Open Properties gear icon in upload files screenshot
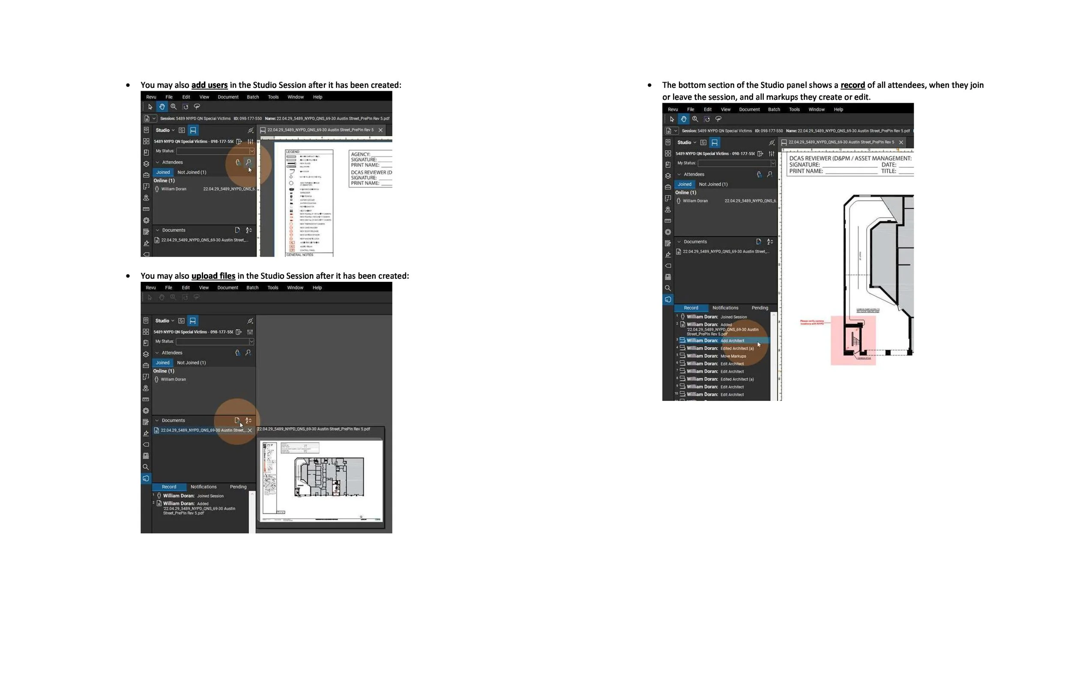 click(x=146, y=411)
